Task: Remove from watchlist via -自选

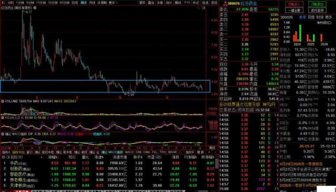Action: coord(205,3)
